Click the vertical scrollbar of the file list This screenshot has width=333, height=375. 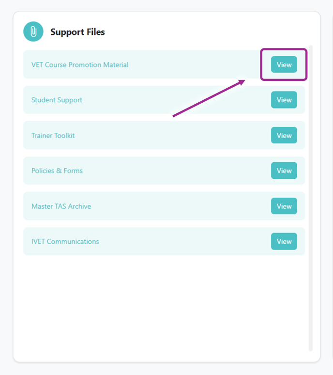(311, 198)
